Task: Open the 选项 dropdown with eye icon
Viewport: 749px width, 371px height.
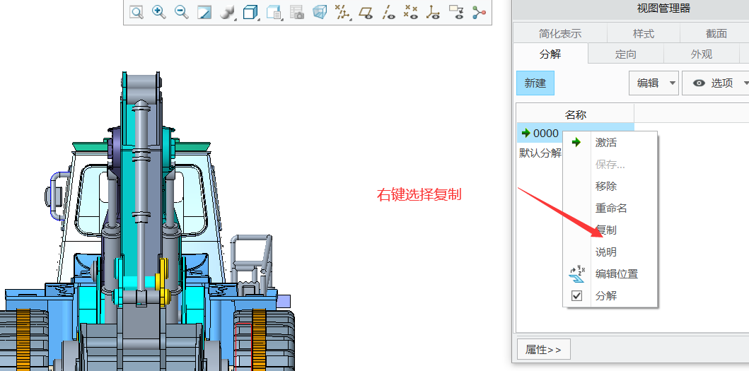Action: point(716,83)
